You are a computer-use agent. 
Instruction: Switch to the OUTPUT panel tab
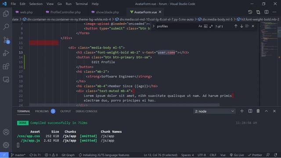click(65, 111)
